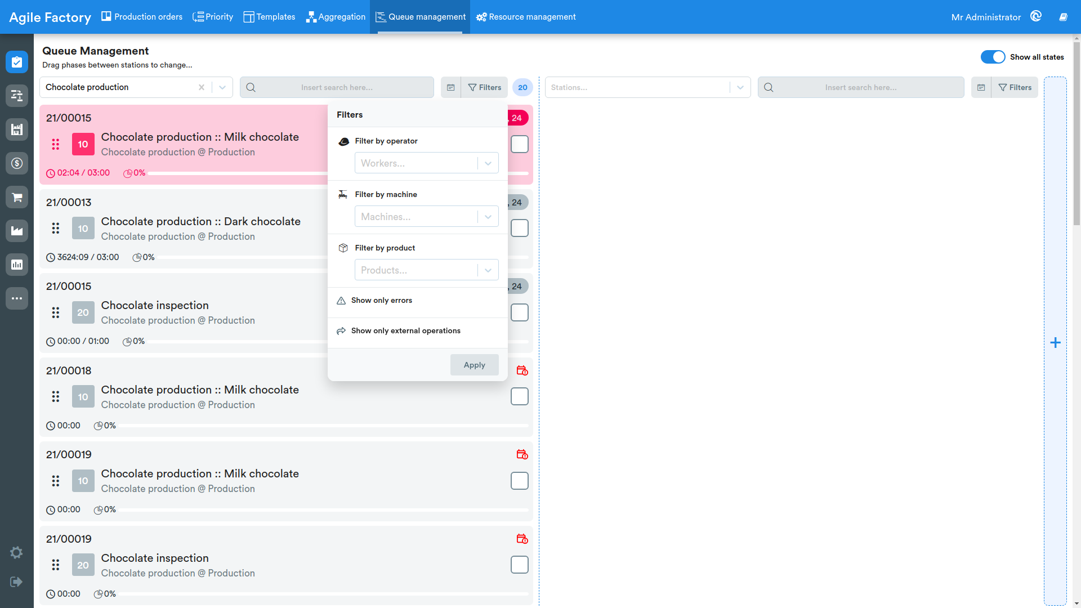Check the box for 21/00019 Chocolate inspection

pyautogui.click(x=519, y=565)
